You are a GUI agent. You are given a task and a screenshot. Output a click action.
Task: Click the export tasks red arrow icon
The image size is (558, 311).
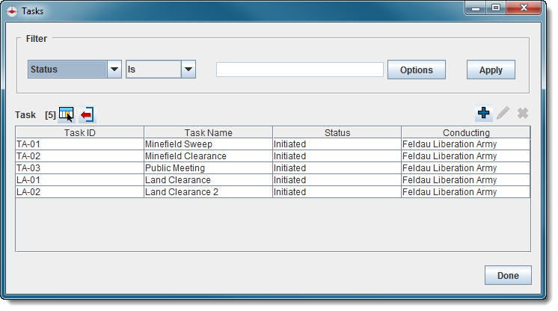(x=88, y=114)
